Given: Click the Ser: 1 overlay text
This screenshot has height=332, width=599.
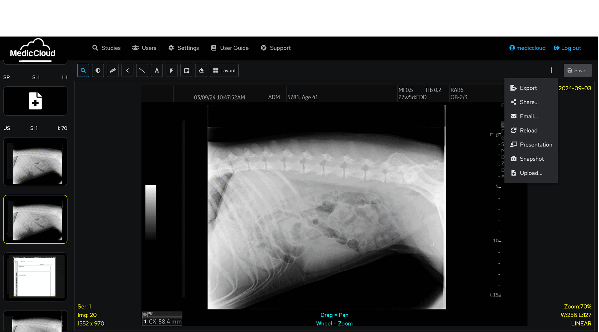Looking at the screenshot, I should (x=84, y=306).
